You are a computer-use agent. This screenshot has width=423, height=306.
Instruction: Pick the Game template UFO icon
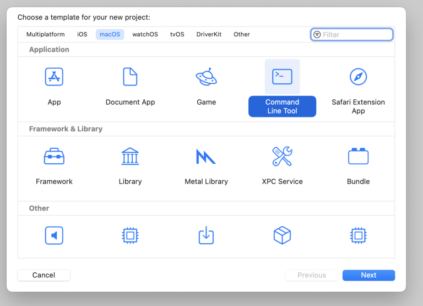coord(206,77)
